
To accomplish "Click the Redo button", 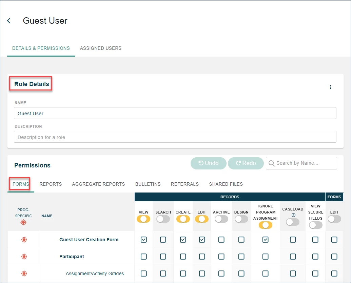I will [x=246, y=163].
